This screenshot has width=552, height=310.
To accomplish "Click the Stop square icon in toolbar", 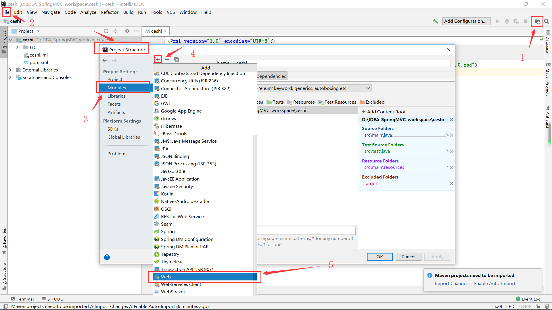I will 526,21.
